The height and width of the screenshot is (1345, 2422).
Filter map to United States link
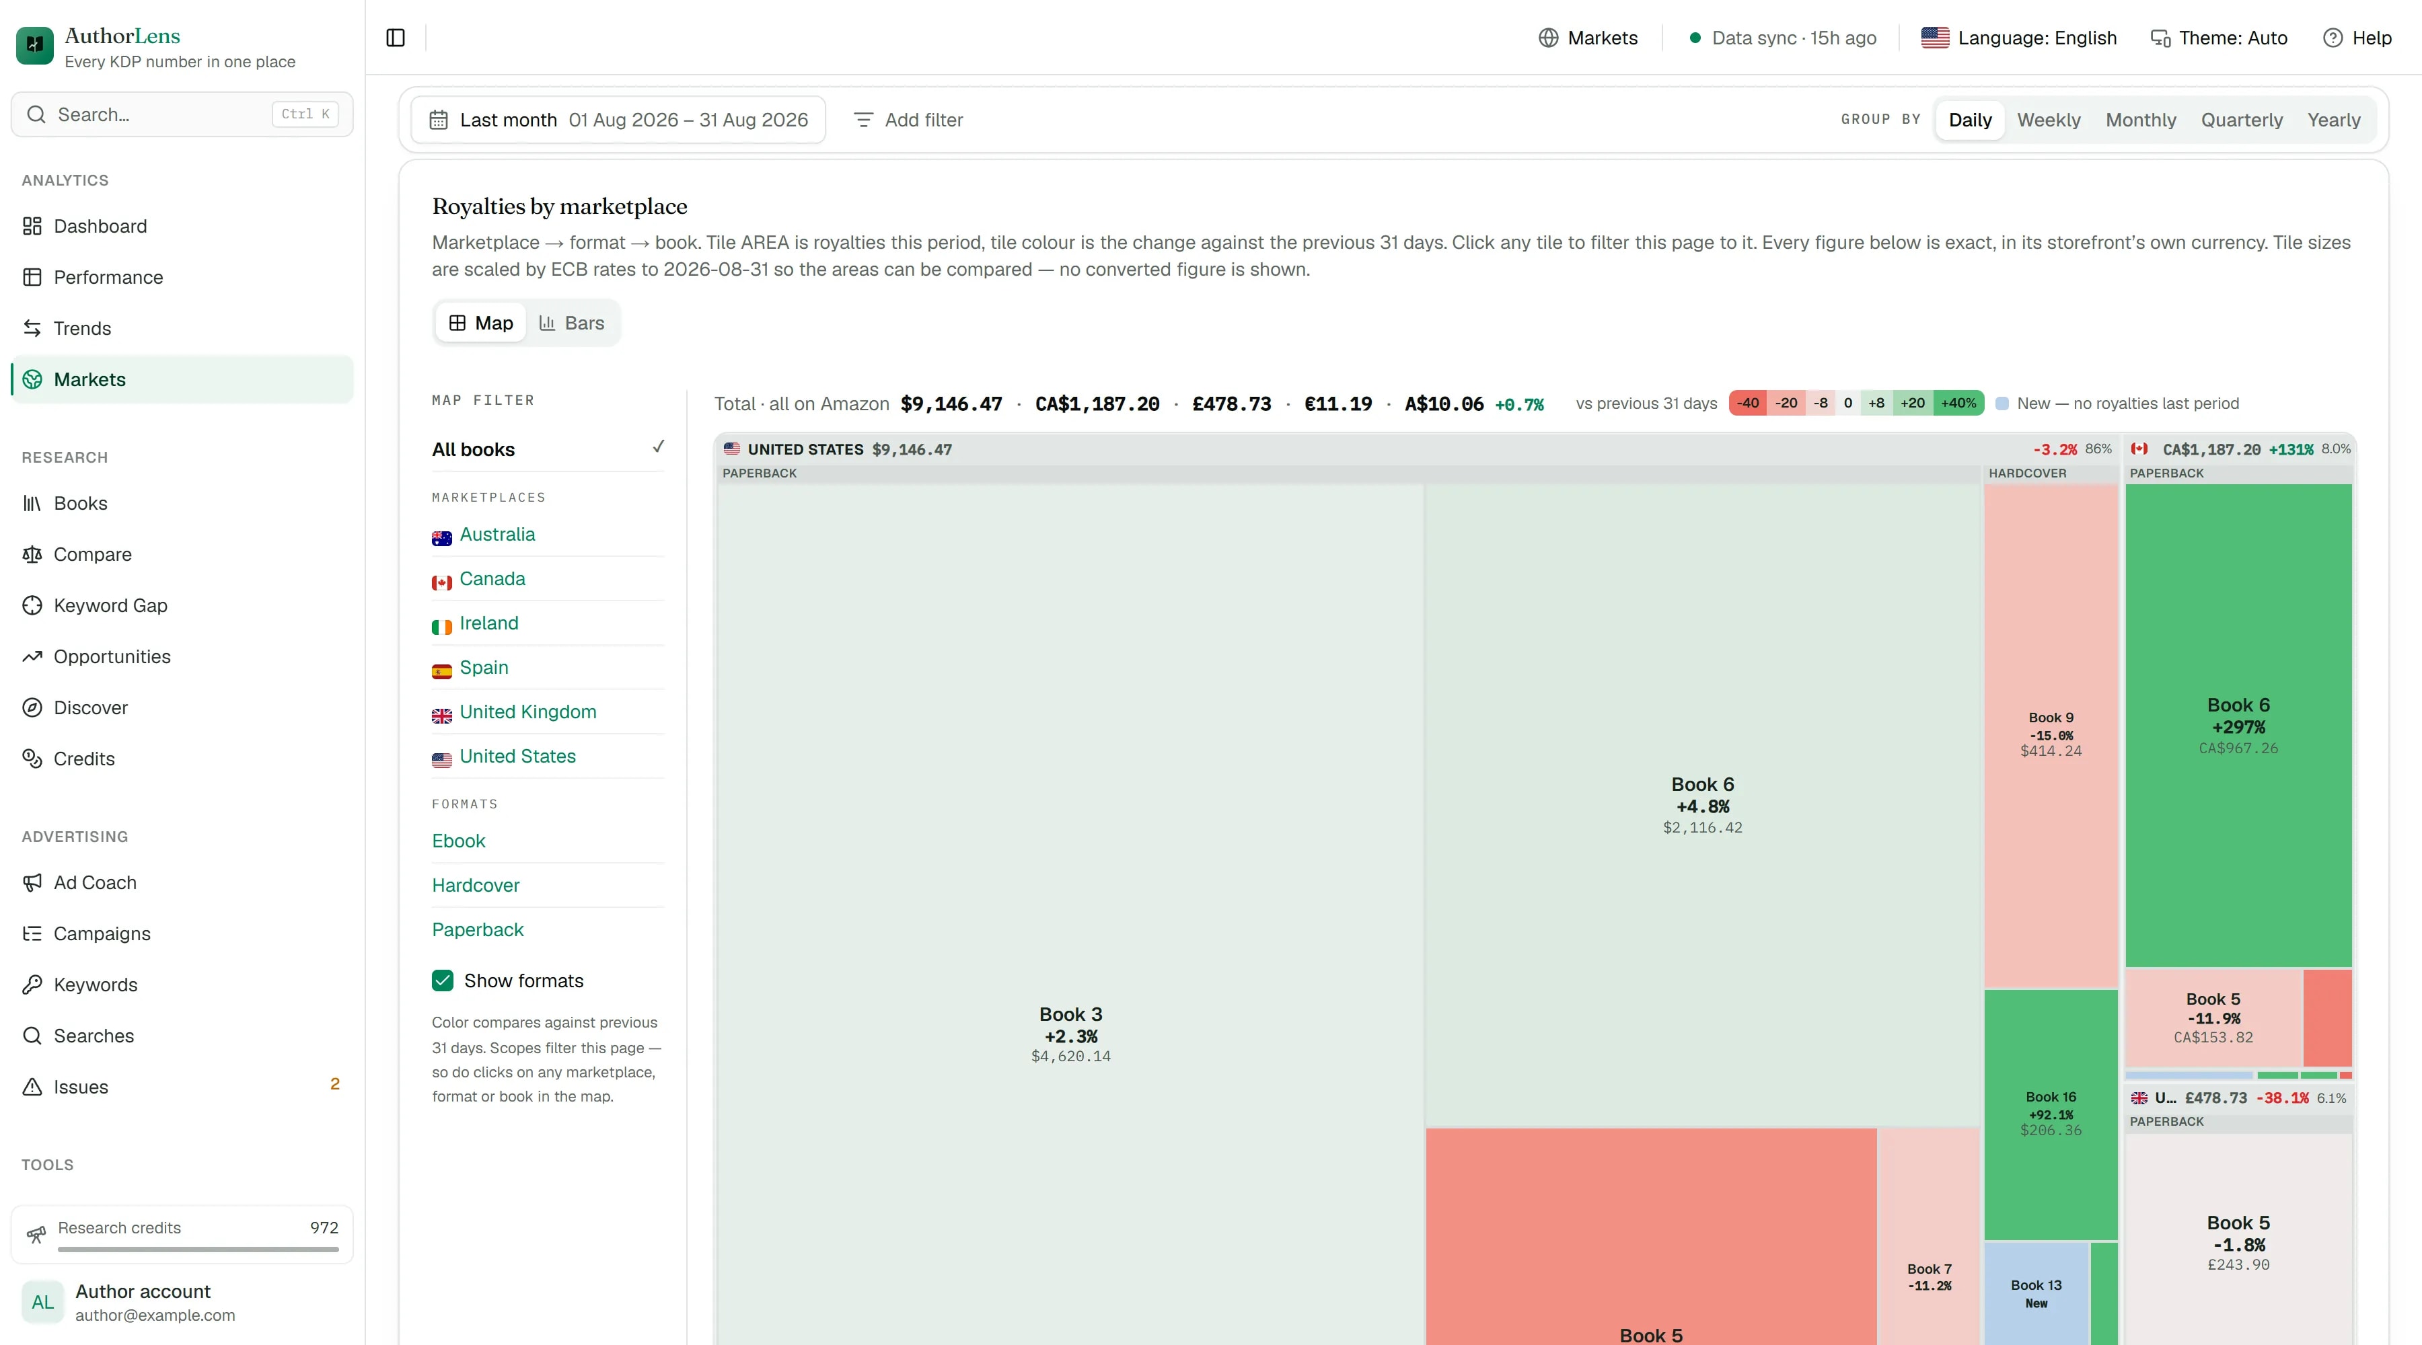pyautogui.click(x=548, y=756)
